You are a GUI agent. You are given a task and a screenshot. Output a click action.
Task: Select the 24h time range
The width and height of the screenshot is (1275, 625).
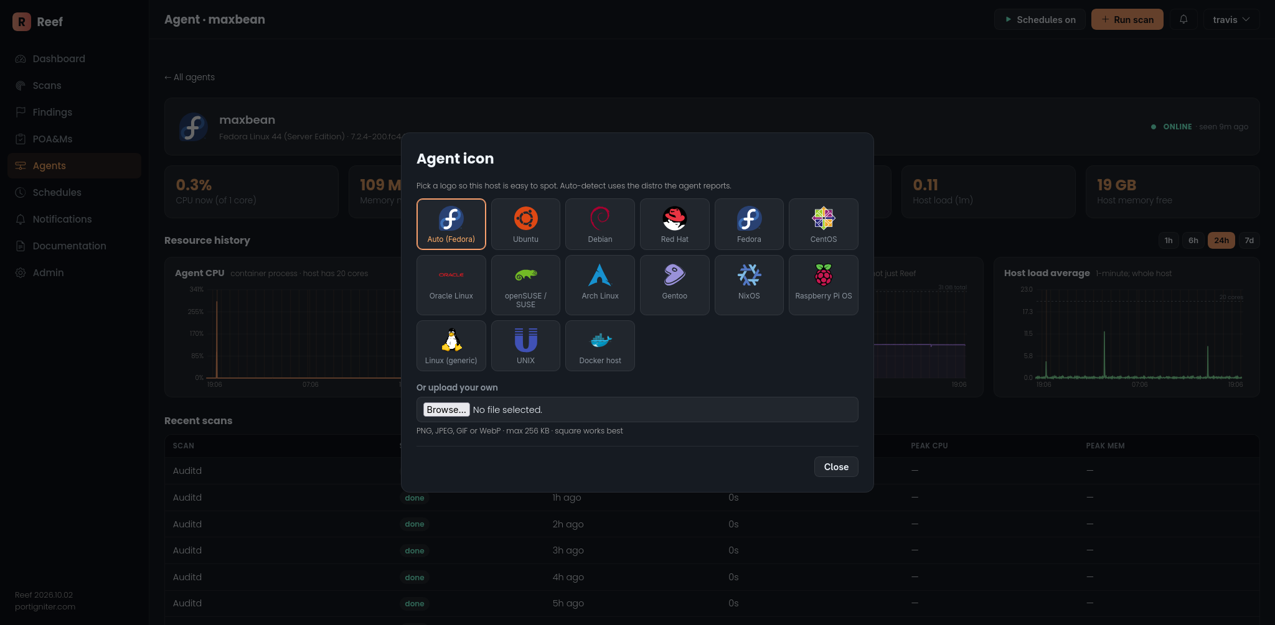coord(1221,240)
